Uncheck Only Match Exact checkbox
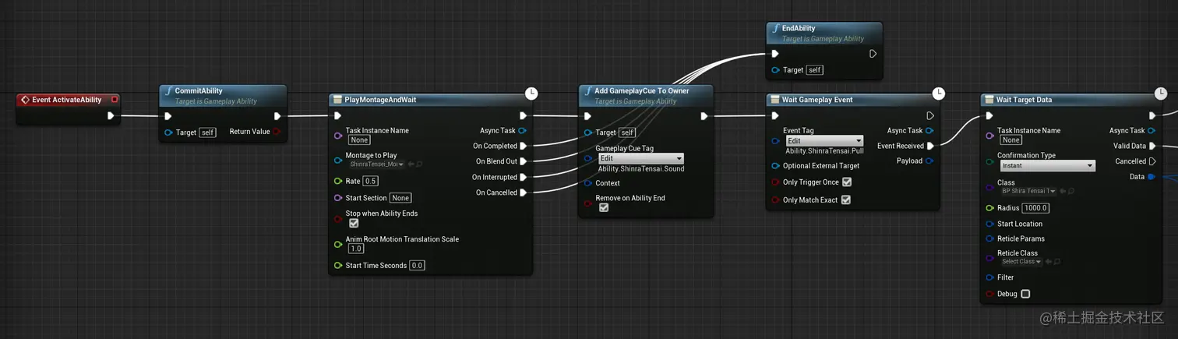Screen dimensions: 1178x339 pyautogui.click(x=845, y=200)
